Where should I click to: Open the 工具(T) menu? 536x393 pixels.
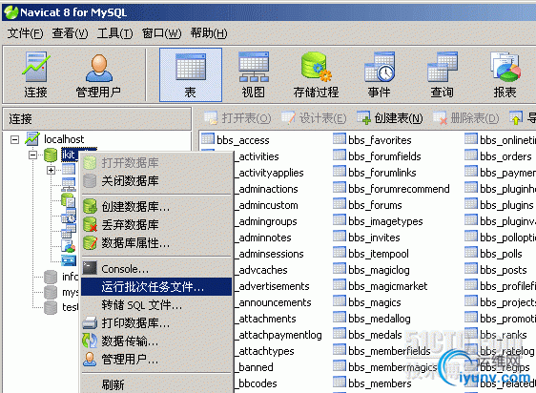pos(114,33)
